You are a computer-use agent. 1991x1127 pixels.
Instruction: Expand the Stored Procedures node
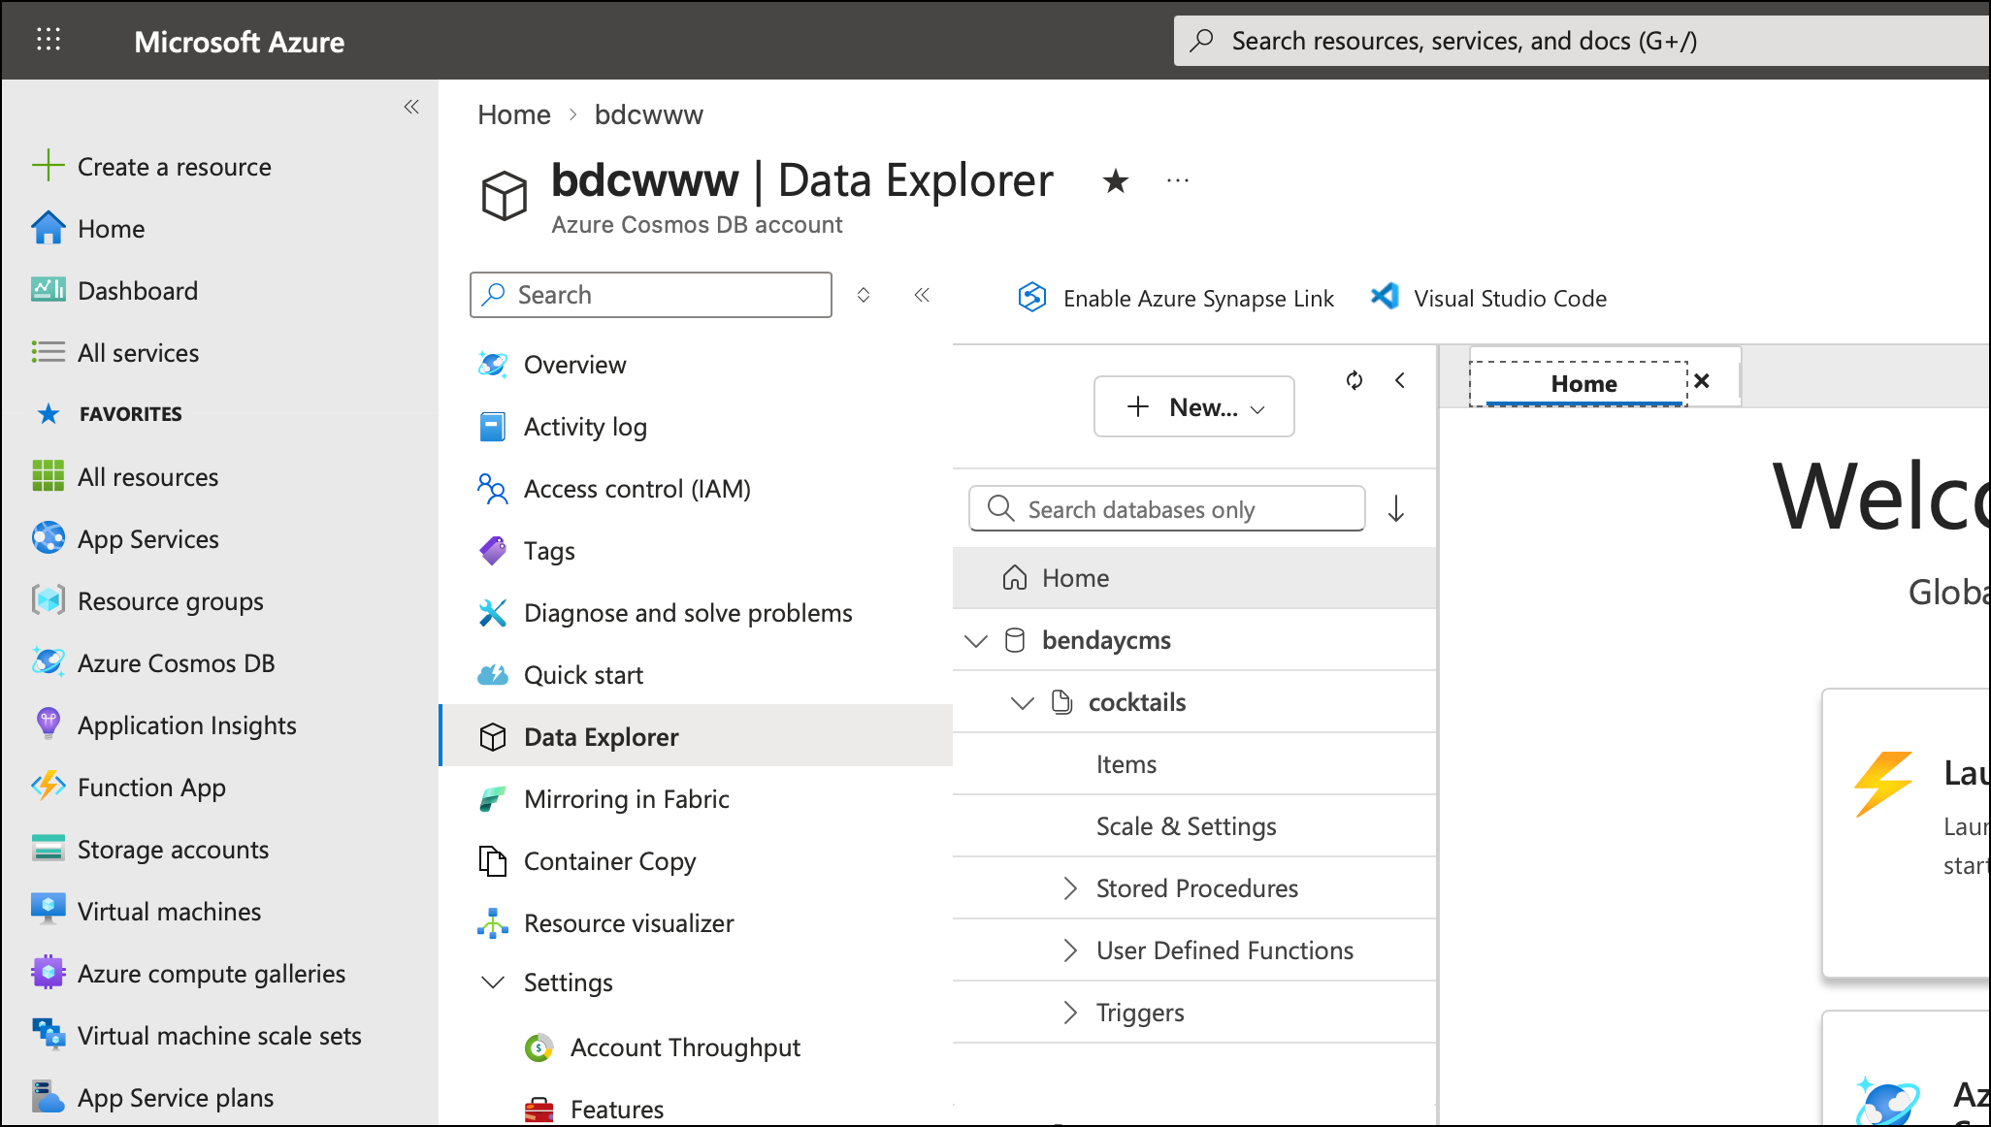(1071, 887)
